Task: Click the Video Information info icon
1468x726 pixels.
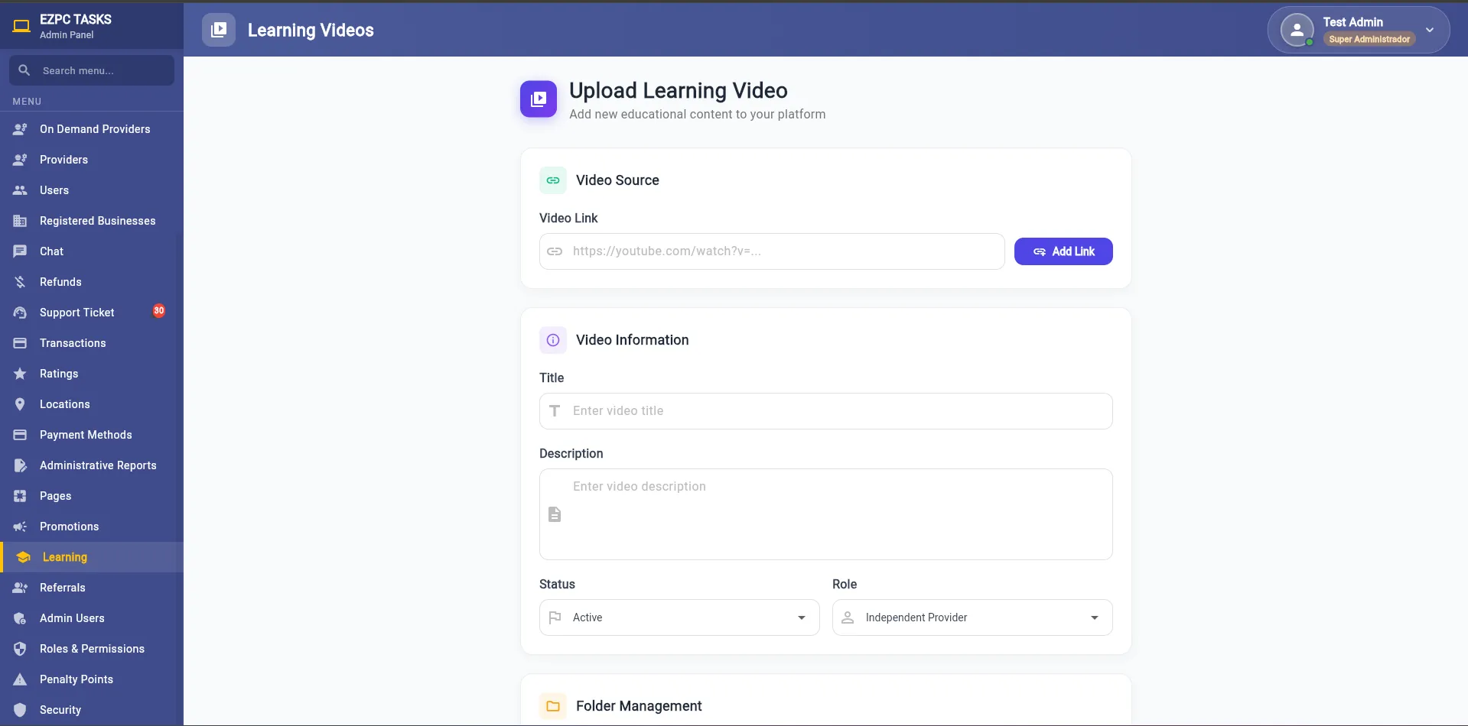Action: 553,340
